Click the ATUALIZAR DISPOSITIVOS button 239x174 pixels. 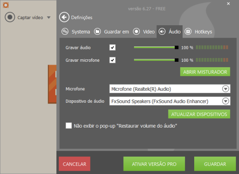199,114
